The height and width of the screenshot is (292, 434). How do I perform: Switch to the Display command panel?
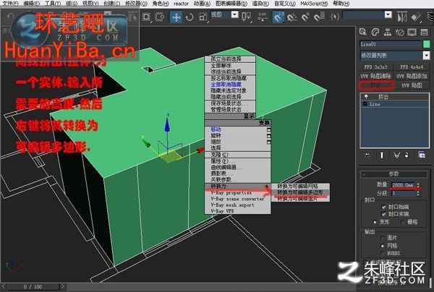tap(412, 33)
